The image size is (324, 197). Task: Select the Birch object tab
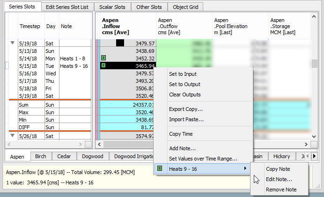(41, 156)
